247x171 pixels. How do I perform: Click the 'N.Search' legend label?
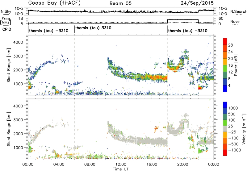pos(238,11)
